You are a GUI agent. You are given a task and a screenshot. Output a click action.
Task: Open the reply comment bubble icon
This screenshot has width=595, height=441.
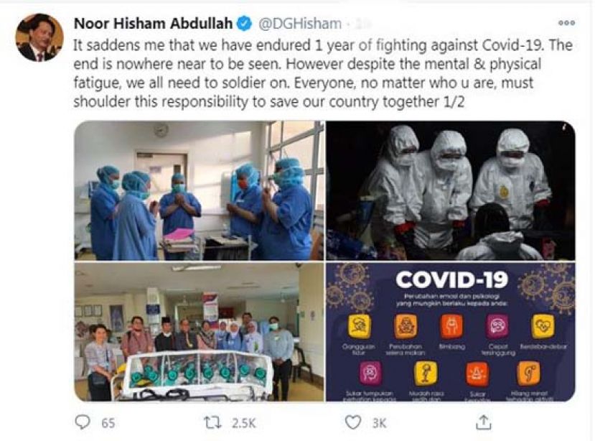pyautogui.click(x=83, y=422)
